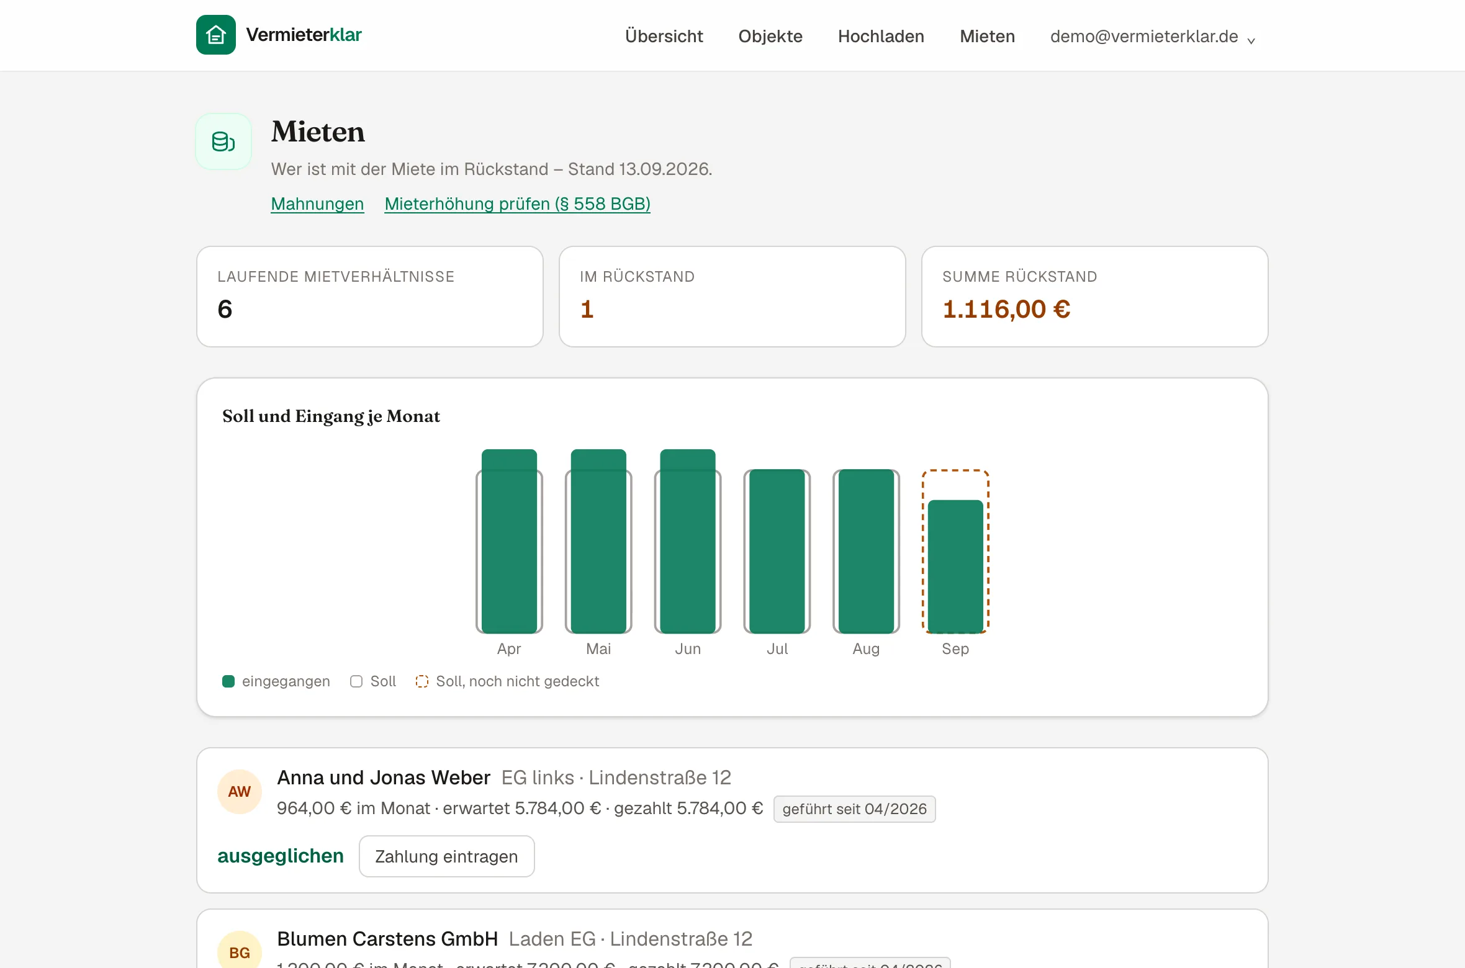Open Mieterhöhung prüfen (§ 558 BGB) link

[x=517, y=204]
